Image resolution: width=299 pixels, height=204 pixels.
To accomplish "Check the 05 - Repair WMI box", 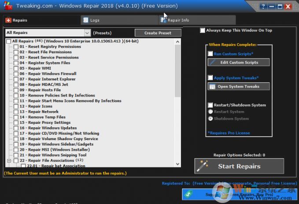I will [x=16, y=68].
